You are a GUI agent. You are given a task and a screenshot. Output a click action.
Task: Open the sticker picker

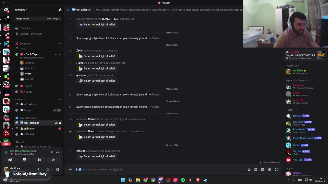pos(263,169)
